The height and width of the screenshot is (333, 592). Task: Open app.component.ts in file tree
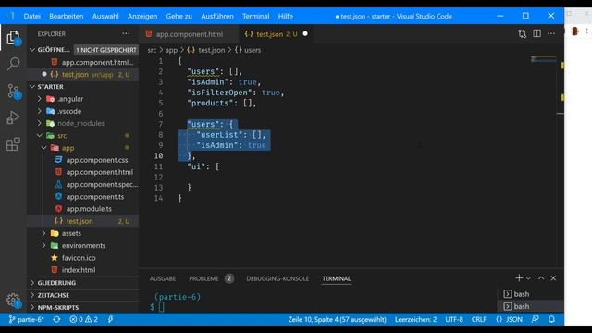[94, 197]
